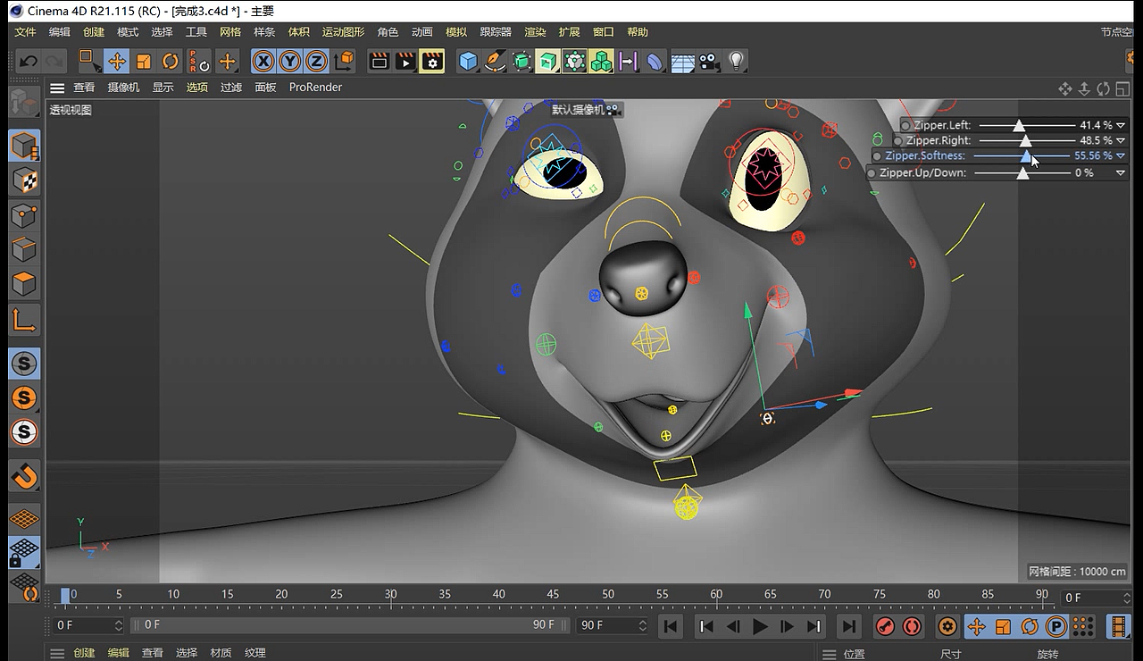The height and width of the screenshot is (661, 1143).
Task: Toggle the Parameter (P) keyframe recording button
Action: [x=1056, y=626]
